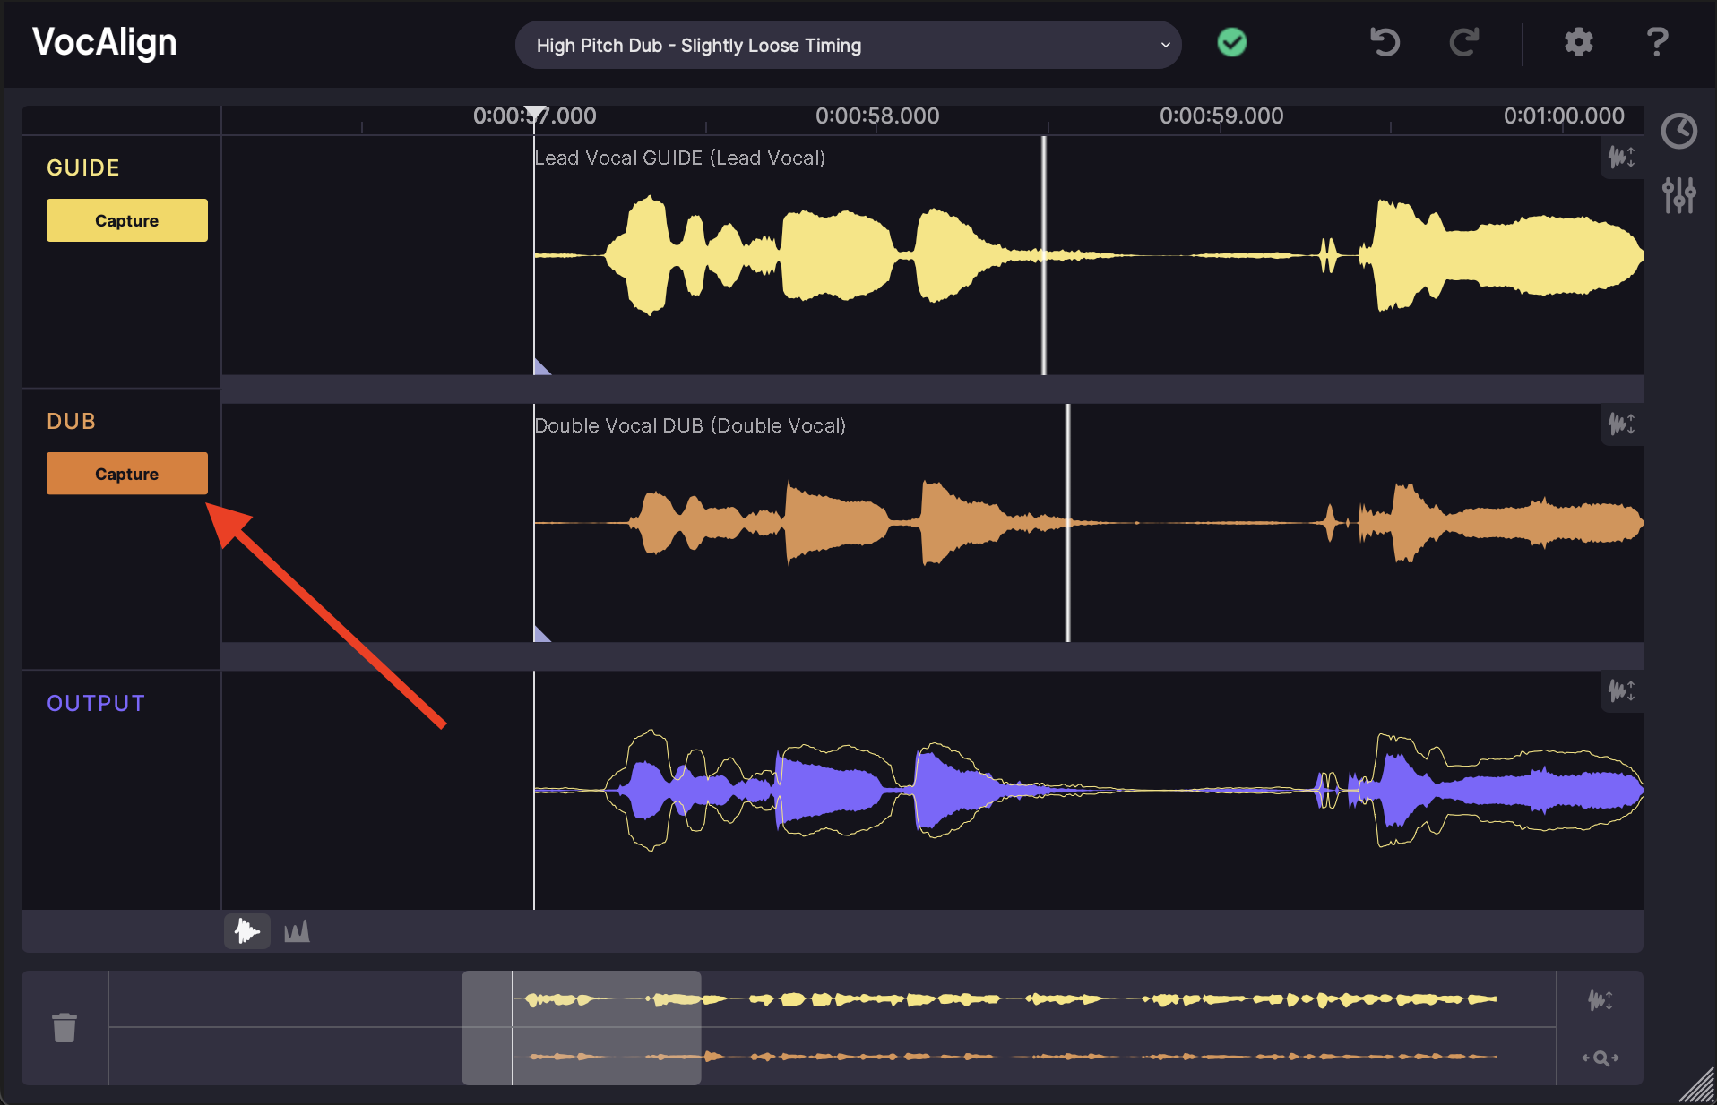The width and height of the screenshot is (1717, 1105).
Task: Click the redo arrow icon
Action: (x=1463, y=42)
